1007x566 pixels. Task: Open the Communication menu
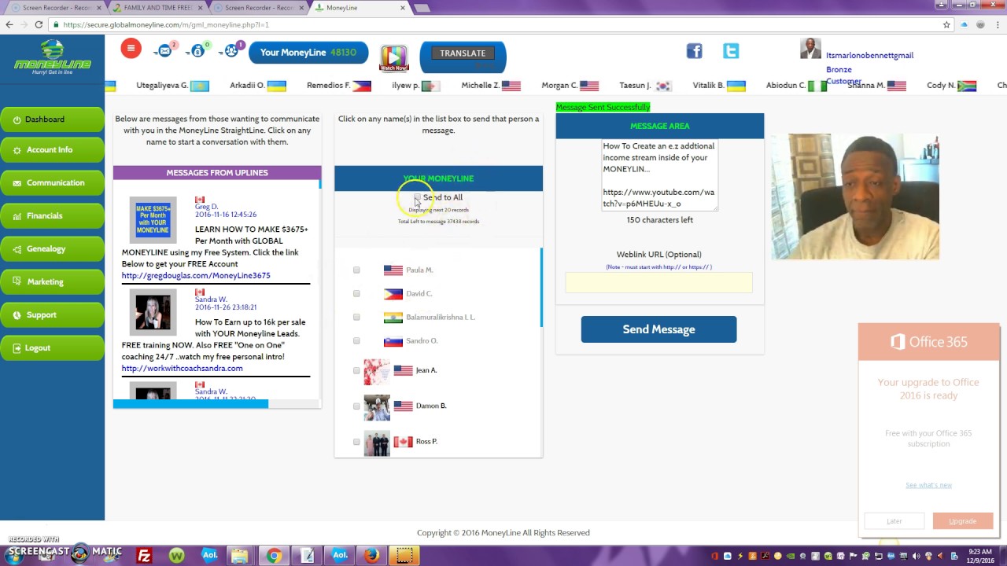point(52,182)
